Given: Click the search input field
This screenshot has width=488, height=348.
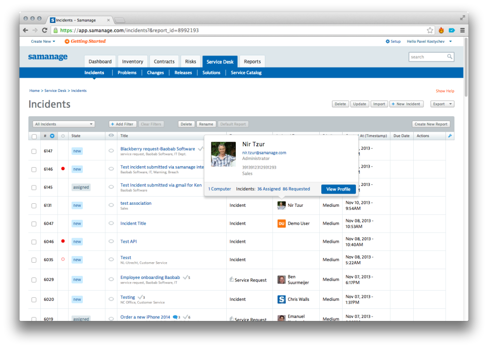Looking at the screenshot, I should tap(427, 57).
